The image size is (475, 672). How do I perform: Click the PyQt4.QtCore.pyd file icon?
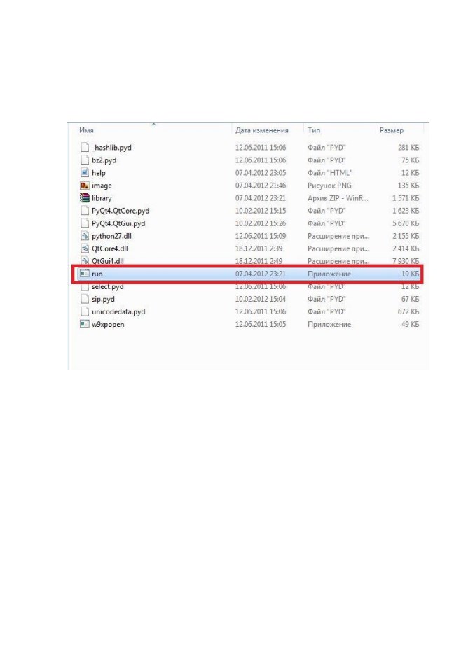coord(85,211)
